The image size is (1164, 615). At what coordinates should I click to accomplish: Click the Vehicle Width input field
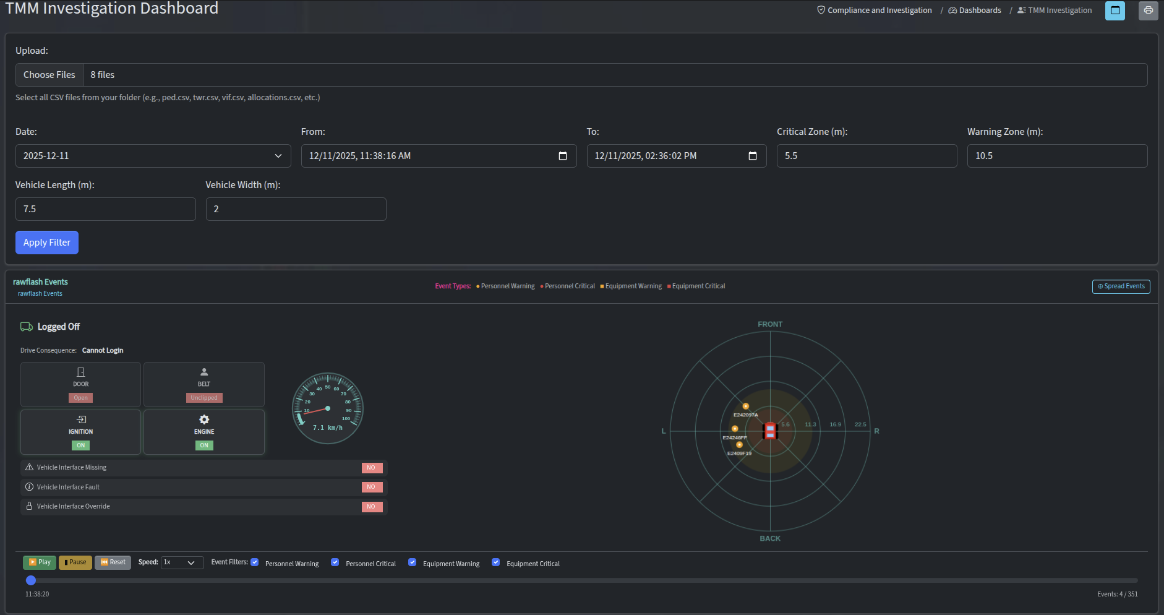click(296, 209)
